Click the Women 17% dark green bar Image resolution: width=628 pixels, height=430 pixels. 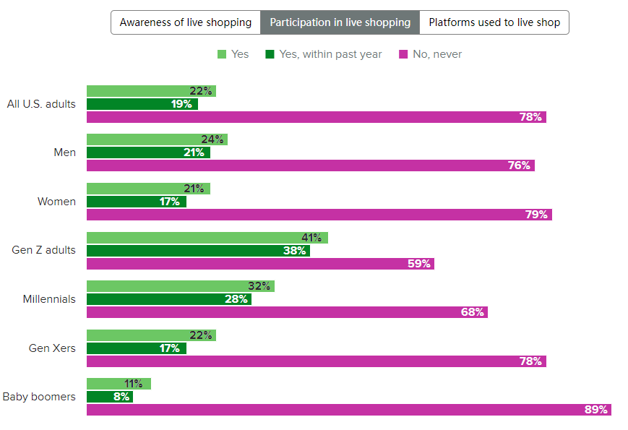pos(136,202)
